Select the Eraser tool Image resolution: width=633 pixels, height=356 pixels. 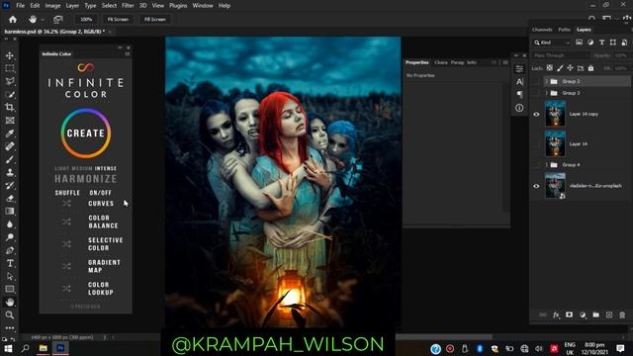[x=10, y=198]
